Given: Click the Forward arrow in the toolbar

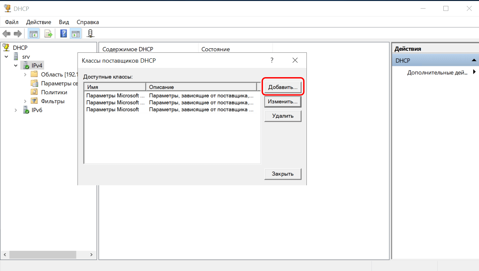Looking at the screenshot, I should pyautogui.click(x=17, y=33).
